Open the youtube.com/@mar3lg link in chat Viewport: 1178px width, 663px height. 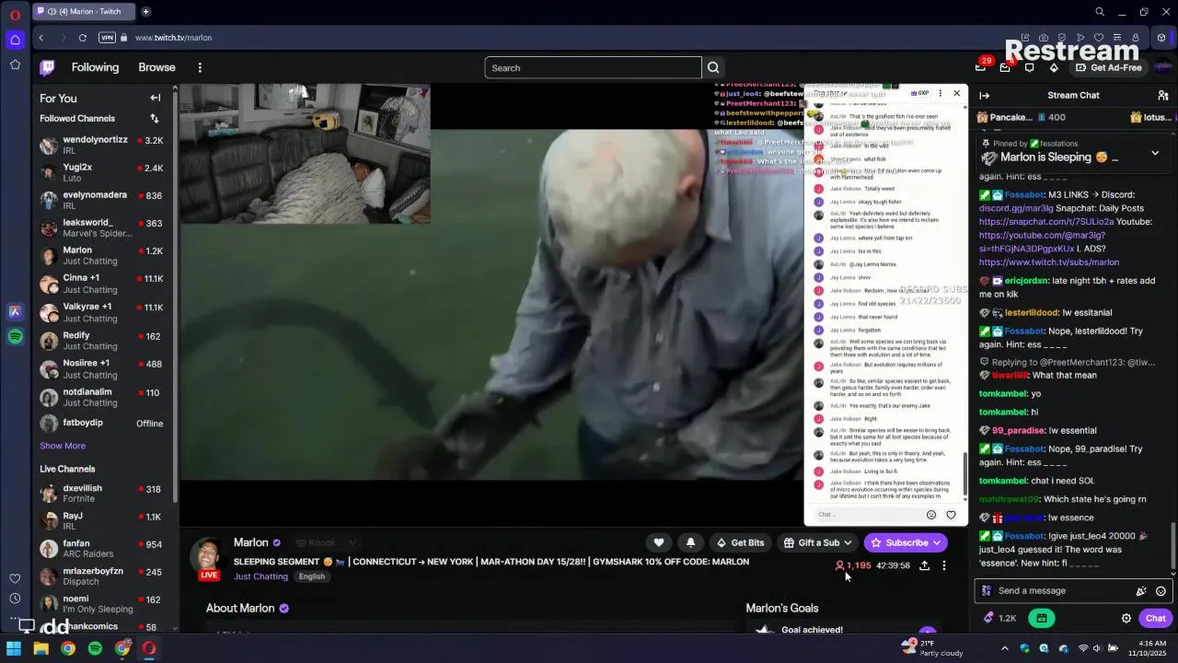coord(1042,236)
